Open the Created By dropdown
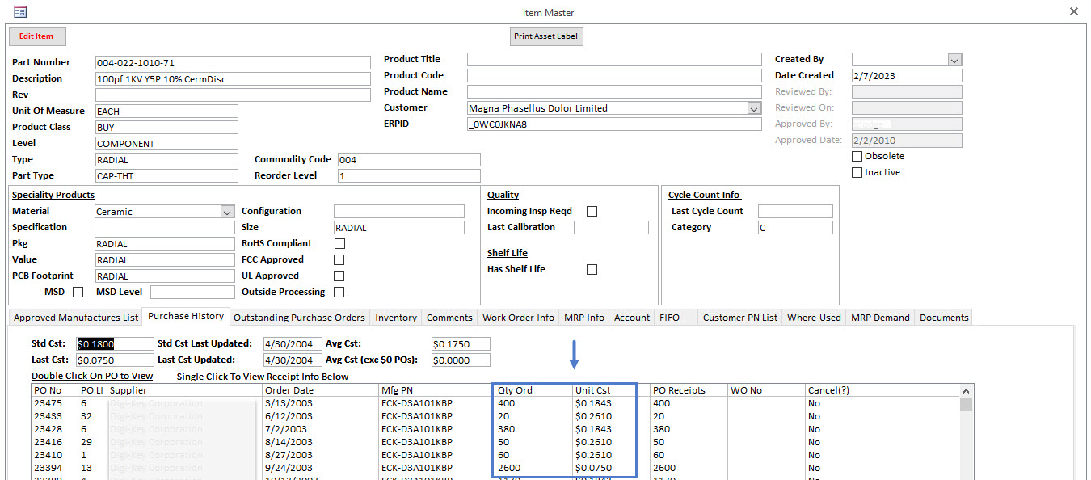The image size is (1091, 480). click(x=954, y=59)
